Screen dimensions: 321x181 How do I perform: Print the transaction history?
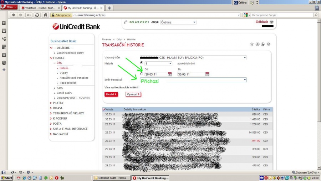pos(269,44)
